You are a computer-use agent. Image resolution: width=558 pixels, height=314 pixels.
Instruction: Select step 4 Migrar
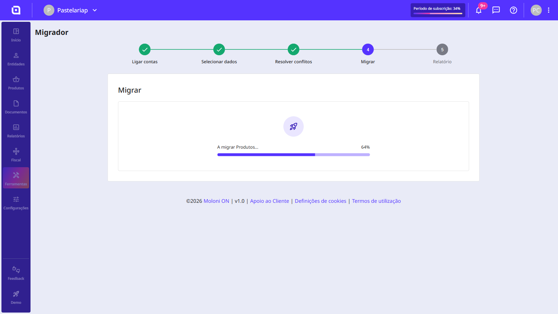click(368, 54)
